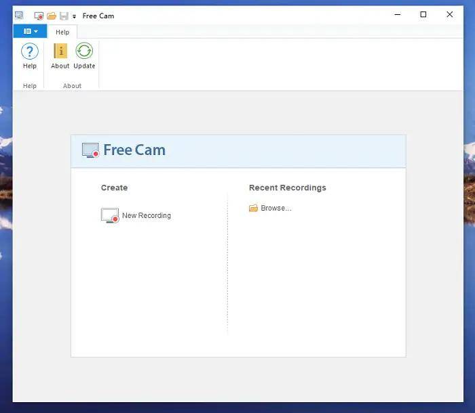Open the quick access toolbar dropdown arrow
This screenshot has width=475, height=413.
74,16
